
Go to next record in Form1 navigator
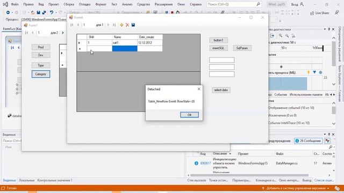(63, 33)
